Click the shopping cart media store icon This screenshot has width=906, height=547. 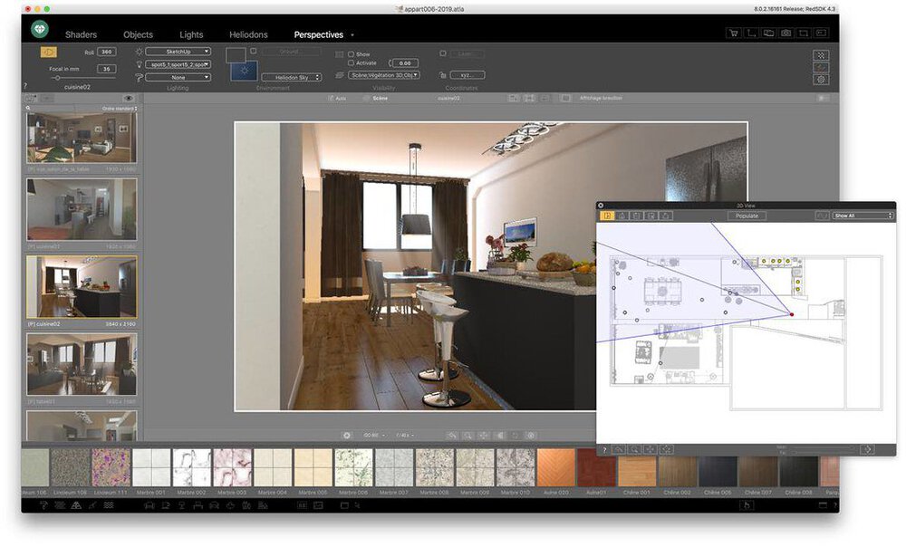[x=733, y=34]
